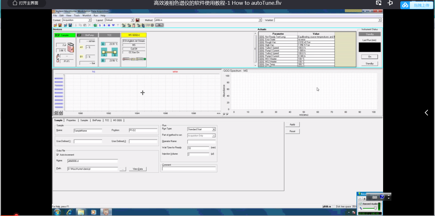435x216 pixels.
Task: Open the Context dropdown
Action: pyautogui.click(x=90, y=20)
